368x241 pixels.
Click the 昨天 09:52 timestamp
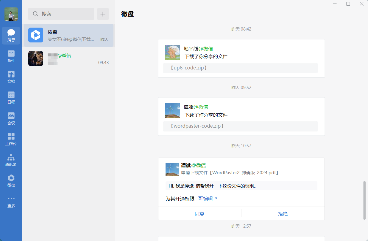[241, 88]
